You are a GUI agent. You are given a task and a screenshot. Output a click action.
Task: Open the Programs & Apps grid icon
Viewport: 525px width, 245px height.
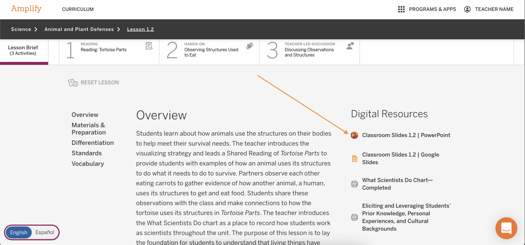tap(401, 9)
